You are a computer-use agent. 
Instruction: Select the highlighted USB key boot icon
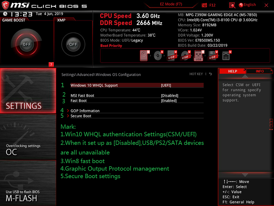click(199, 56)
